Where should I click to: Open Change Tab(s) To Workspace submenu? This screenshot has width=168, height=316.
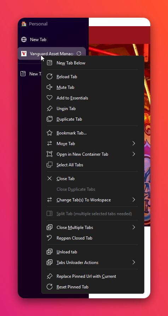coord(93,200)
